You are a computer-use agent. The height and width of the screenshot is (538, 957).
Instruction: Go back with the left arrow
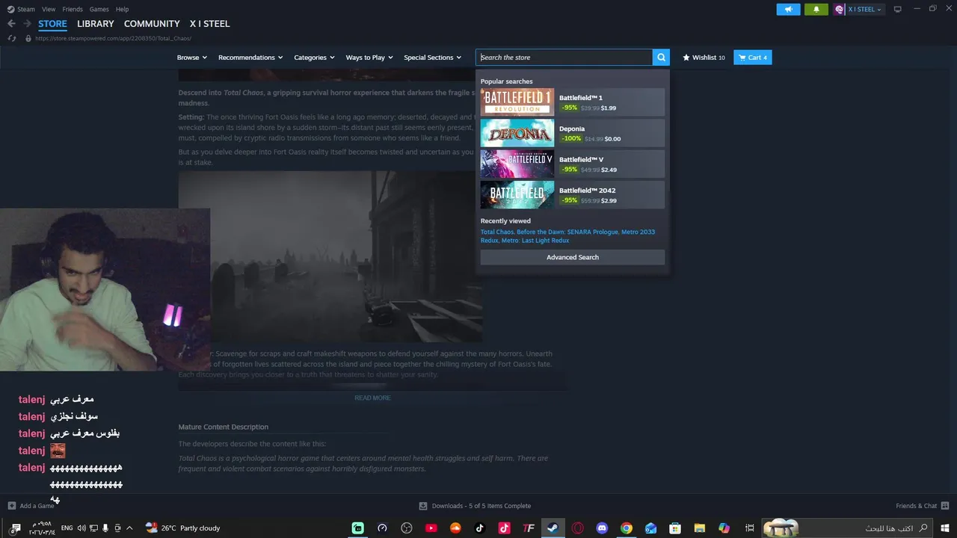click(11, 24)
